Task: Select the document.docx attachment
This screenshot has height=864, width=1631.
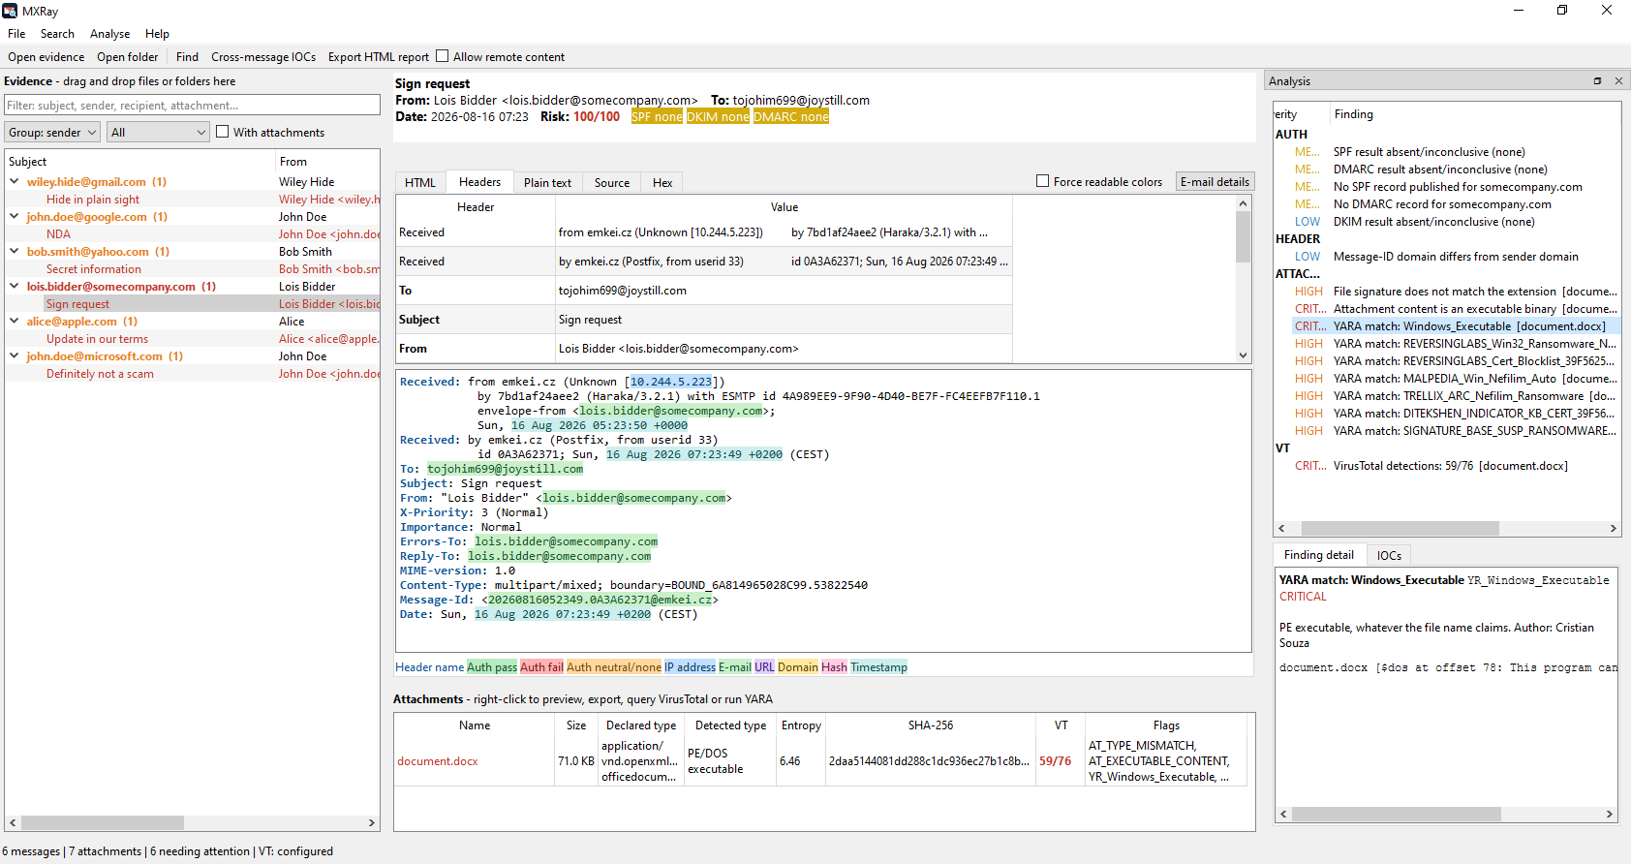Action: pyautogui.click(x=438, y=761)
